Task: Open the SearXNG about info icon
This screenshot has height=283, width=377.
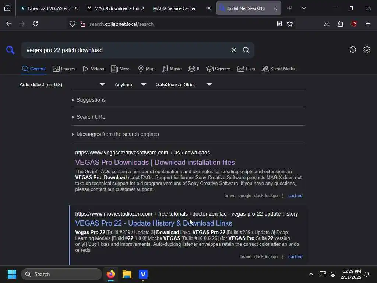Action: pos(353,50)
